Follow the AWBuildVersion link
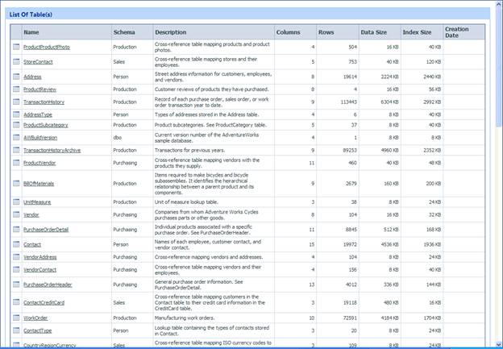Viewport: 503px width, 349px height. [x=40, y=138]
